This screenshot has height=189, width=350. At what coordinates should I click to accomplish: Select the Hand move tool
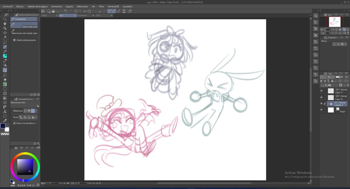5,24
